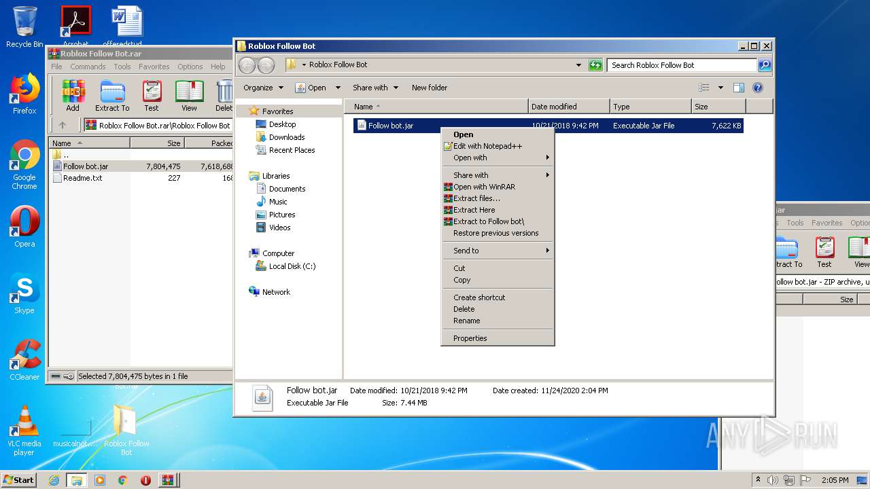
Task: Click WinRAR icon in taskbar
Action: [x=167, y=480]
